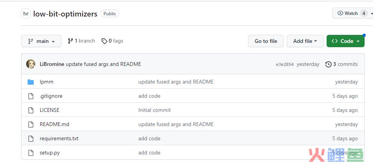Expand the green Code dropdown

pos(345,41)
